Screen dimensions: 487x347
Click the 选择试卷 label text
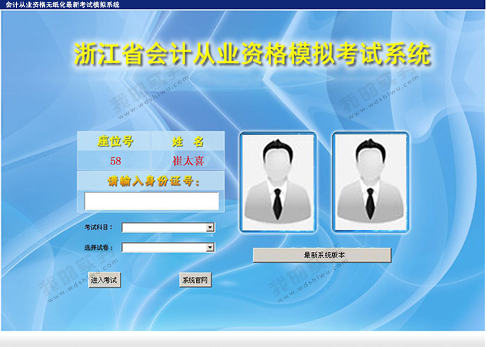pos(98,247)
